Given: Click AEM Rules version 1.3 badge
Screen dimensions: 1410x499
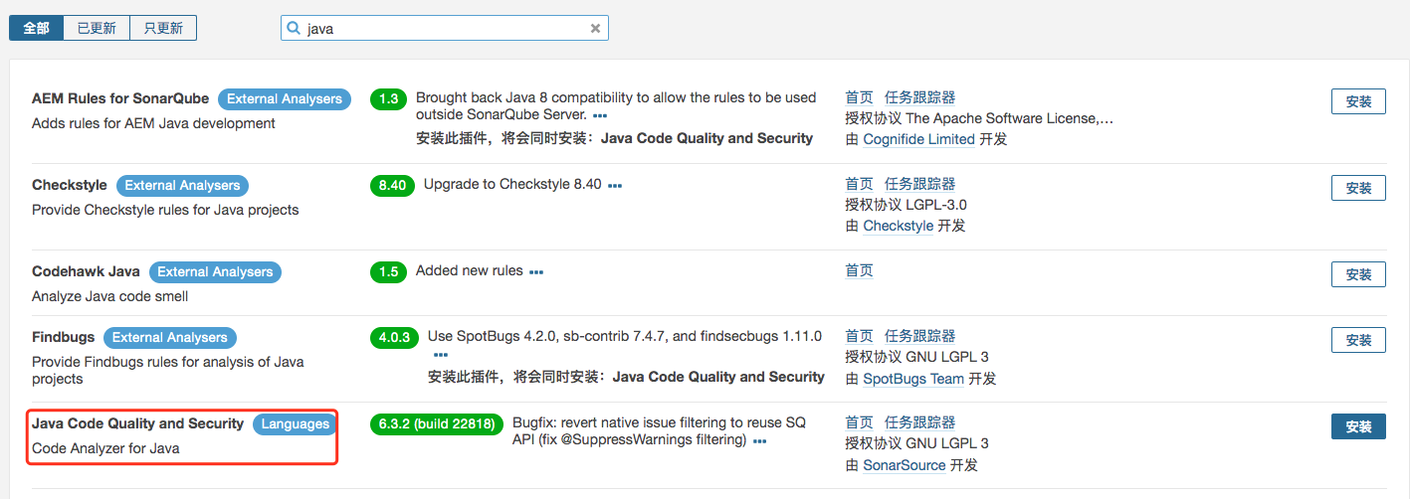Looking at the screenshot, I should tap(388, 99).
